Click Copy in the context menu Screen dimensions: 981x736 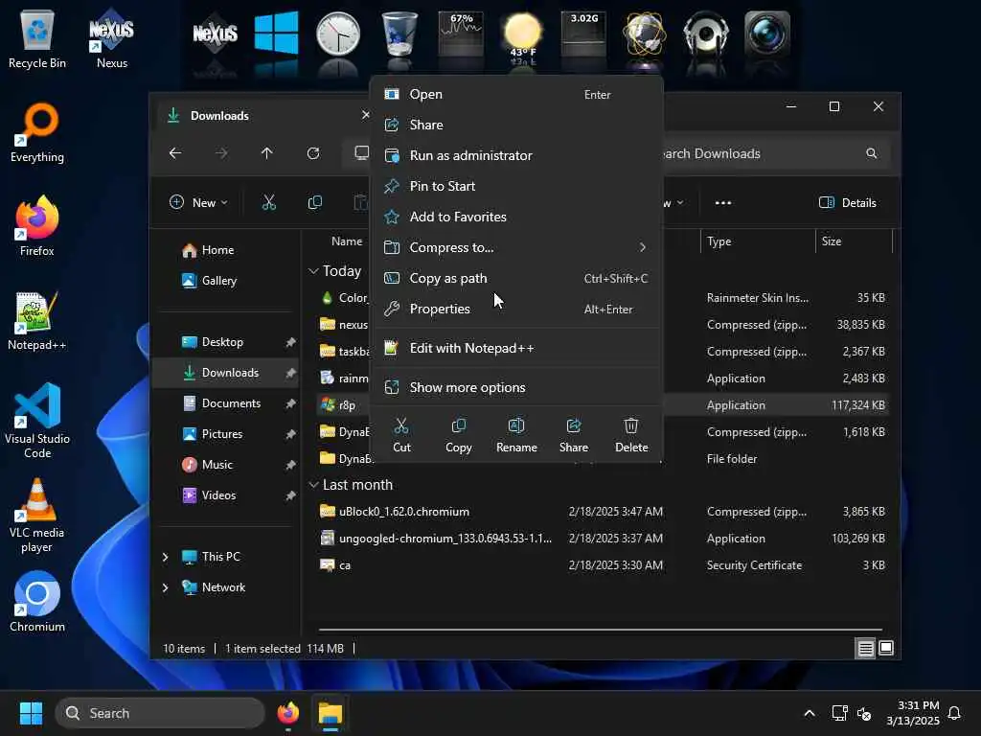pos(459,435)
